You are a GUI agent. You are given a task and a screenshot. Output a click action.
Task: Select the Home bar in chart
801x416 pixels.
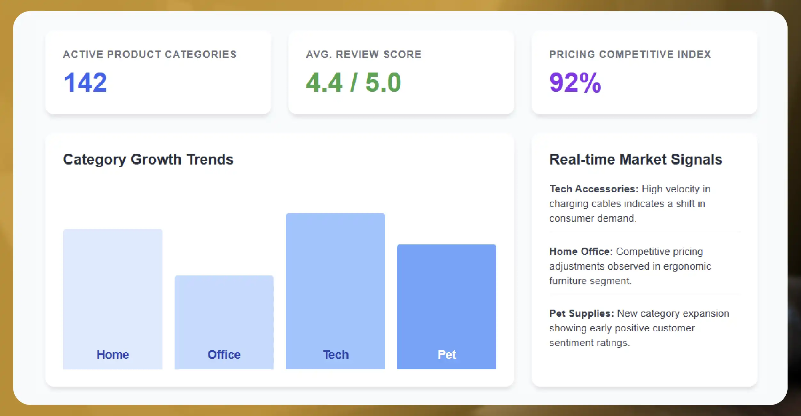pyautogui.click(x=113, y=299)
